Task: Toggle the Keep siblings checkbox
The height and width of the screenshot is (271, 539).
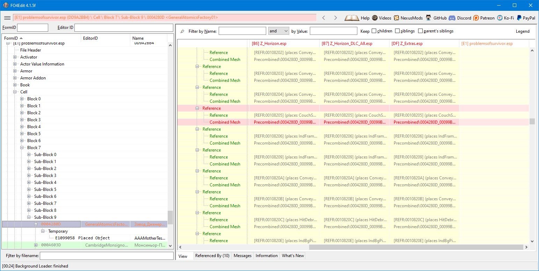Action: coord(397,31)
